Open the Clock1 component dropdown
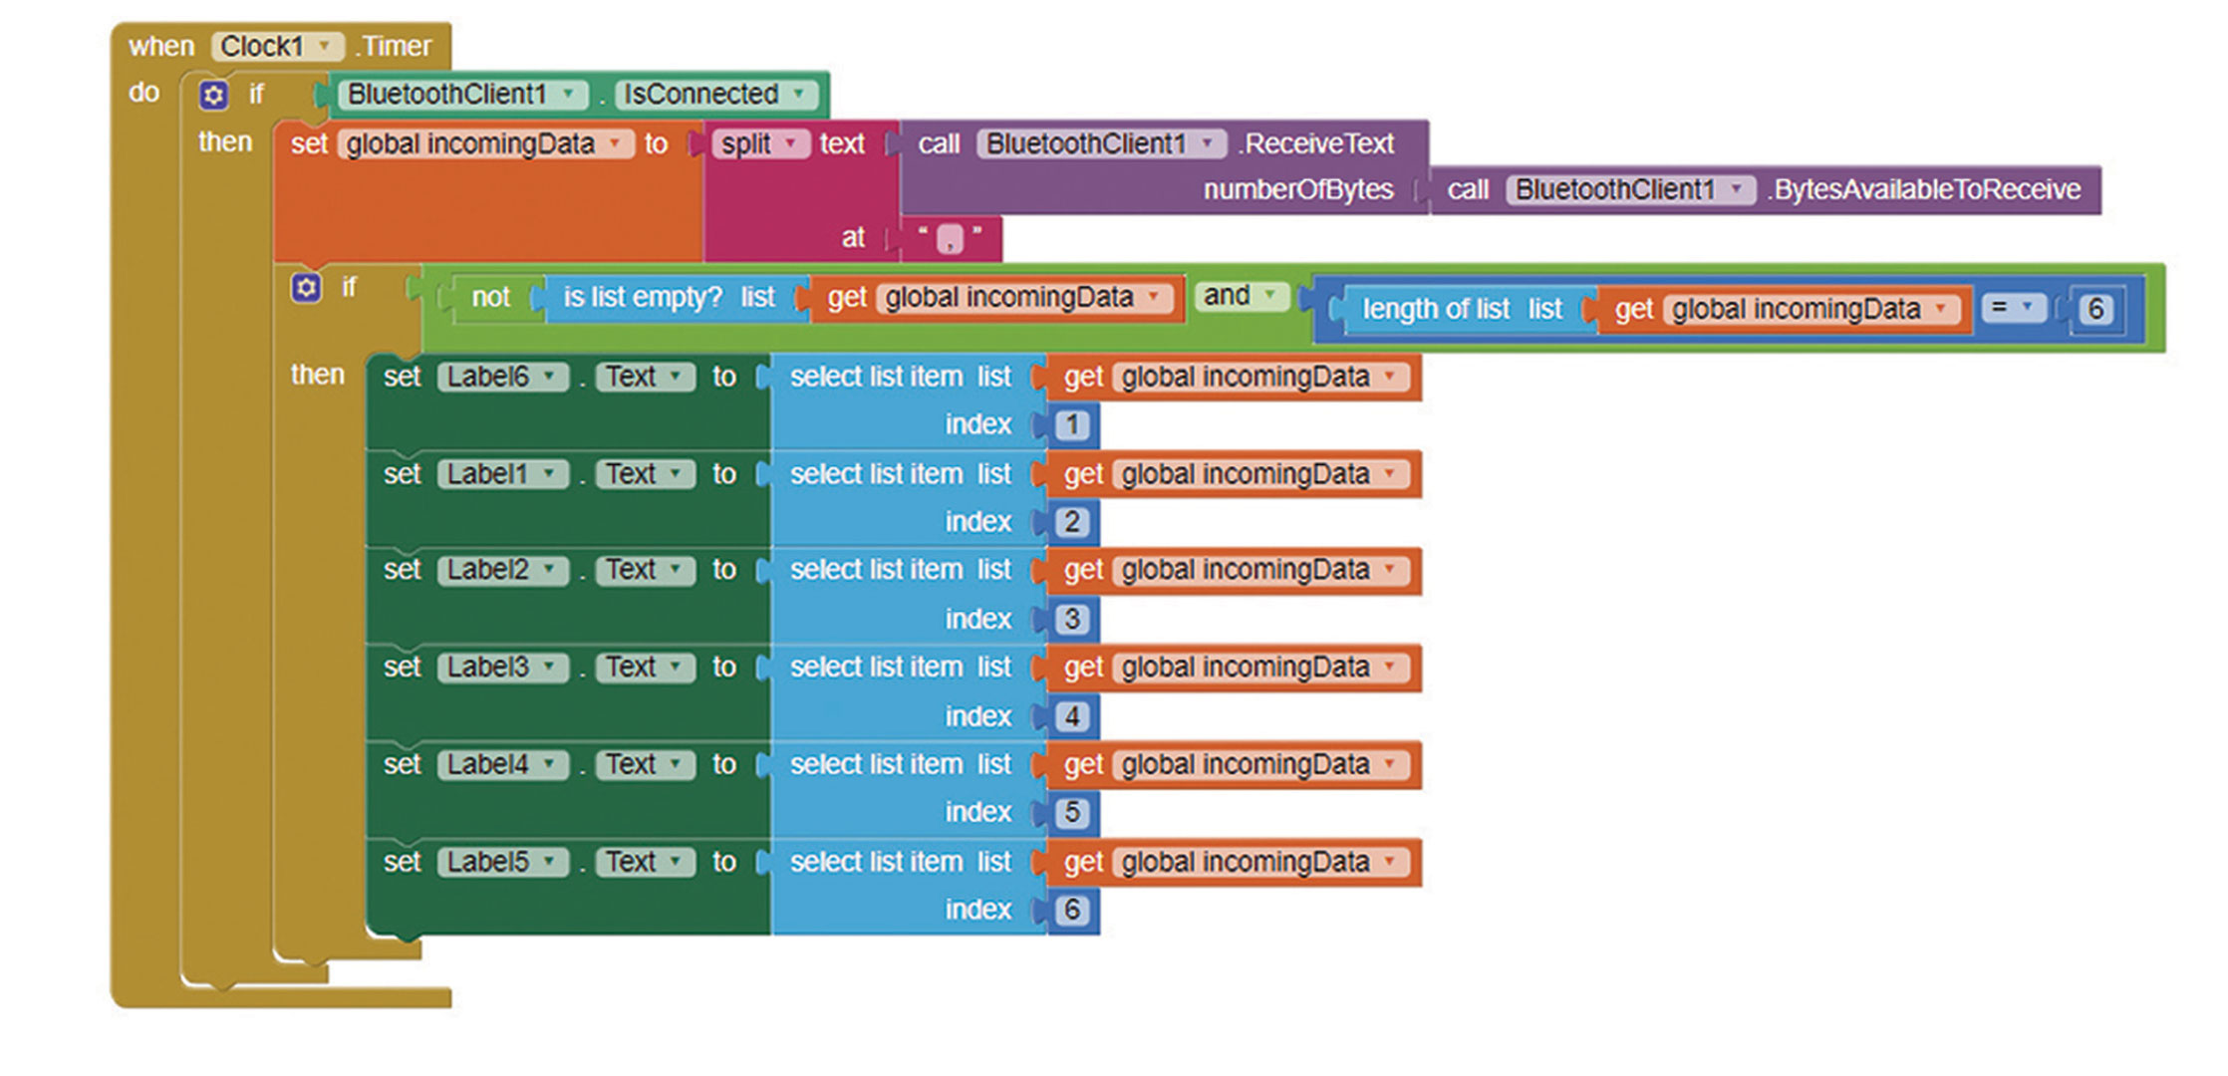2228x1076 pixels. tap(324, 47)
